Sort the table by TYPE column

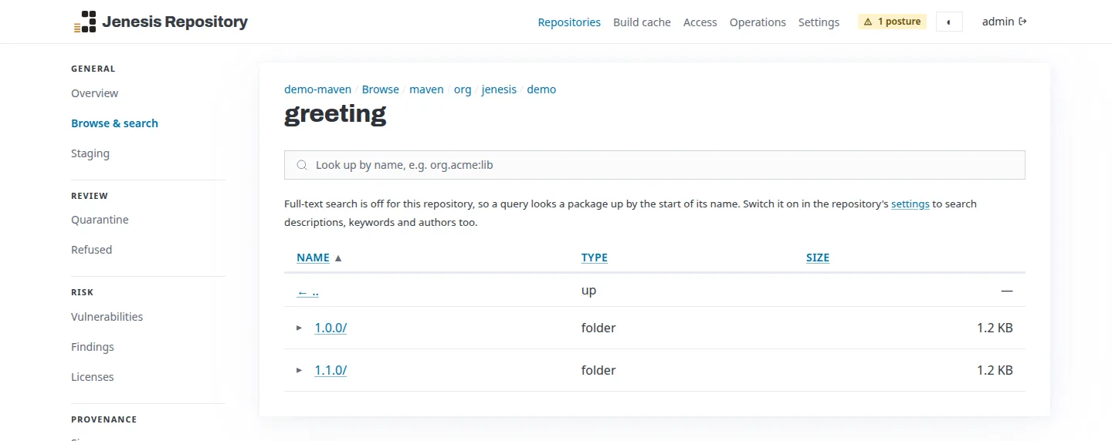pyautogui.click(x=595, y=258)
